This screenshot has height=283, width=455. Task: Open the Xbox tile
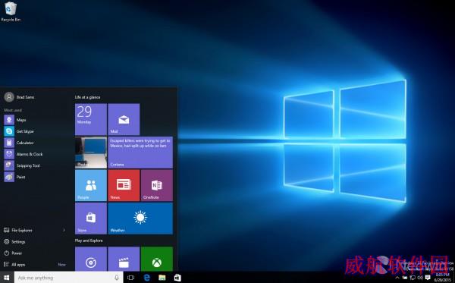pos(157,259)
